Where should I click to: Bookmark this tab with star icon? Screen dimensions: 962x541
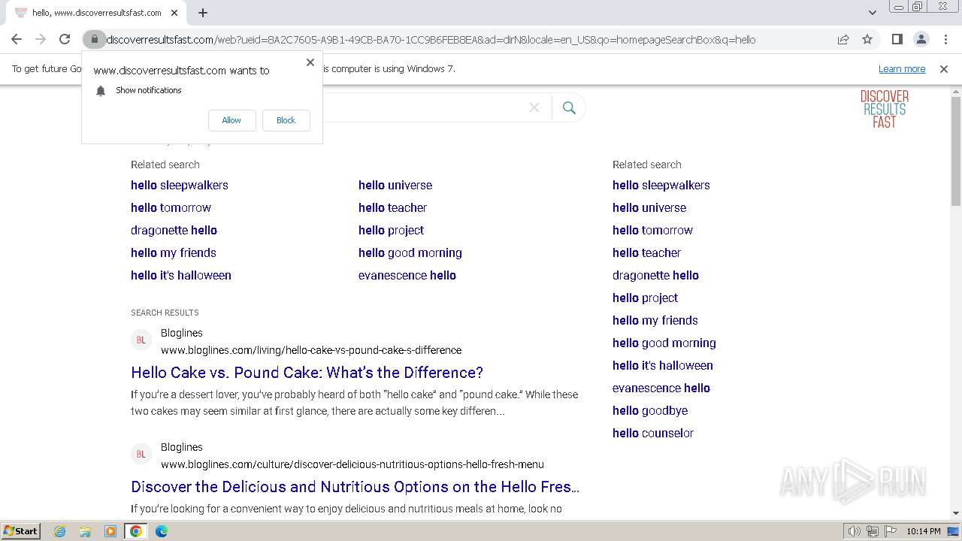[x=867, y=39]
